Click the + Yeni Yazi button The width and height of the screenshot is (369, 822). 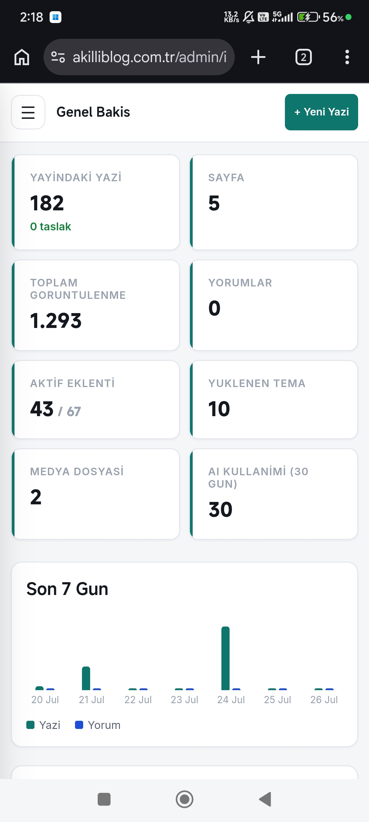[x=321, y=112]
